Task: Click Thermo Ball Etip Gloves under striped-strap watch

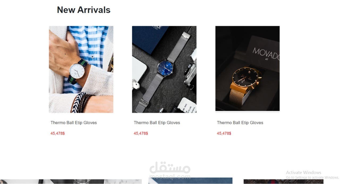Action: pyautogui.click(x=74, y=123)
